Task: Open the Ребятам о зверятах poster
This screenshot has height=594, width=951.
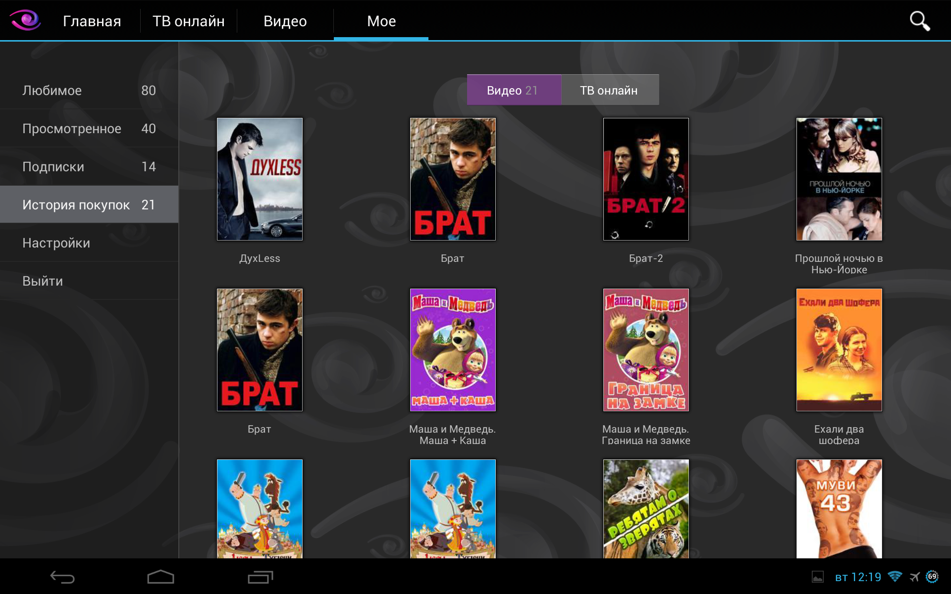Action: 646,509
